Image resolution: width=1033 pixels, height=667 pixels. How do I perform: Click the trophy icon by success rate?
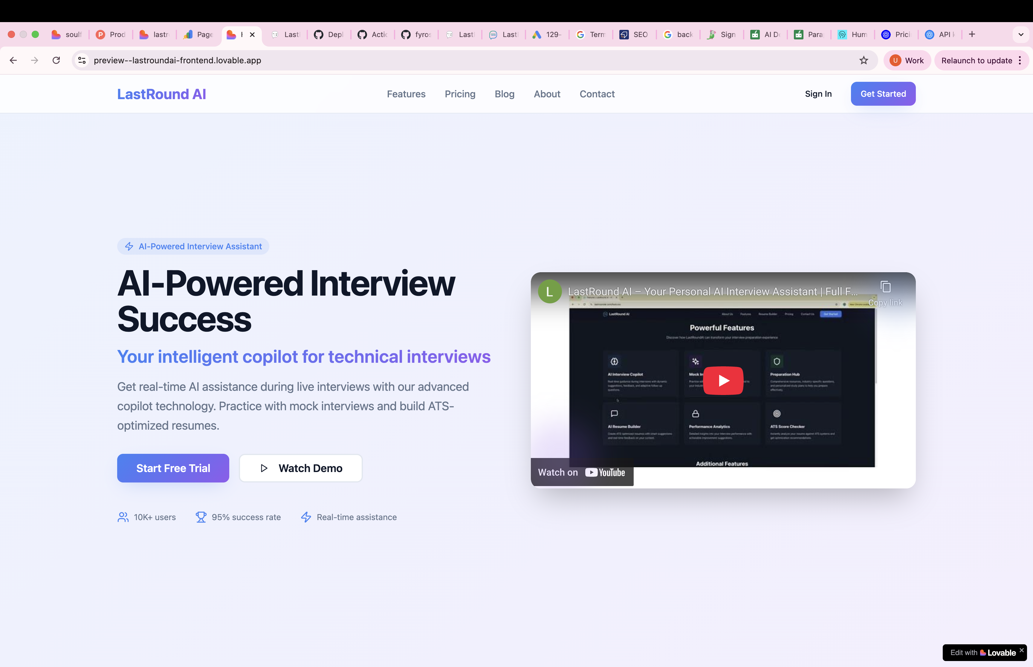pos(201,517)
